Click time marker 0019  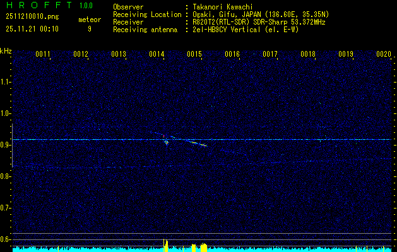click(x=346, y=54)
